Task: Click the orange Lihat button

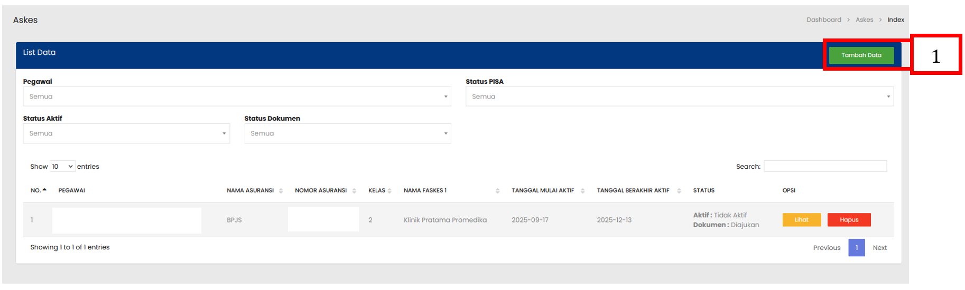Action: coord(801,220)
